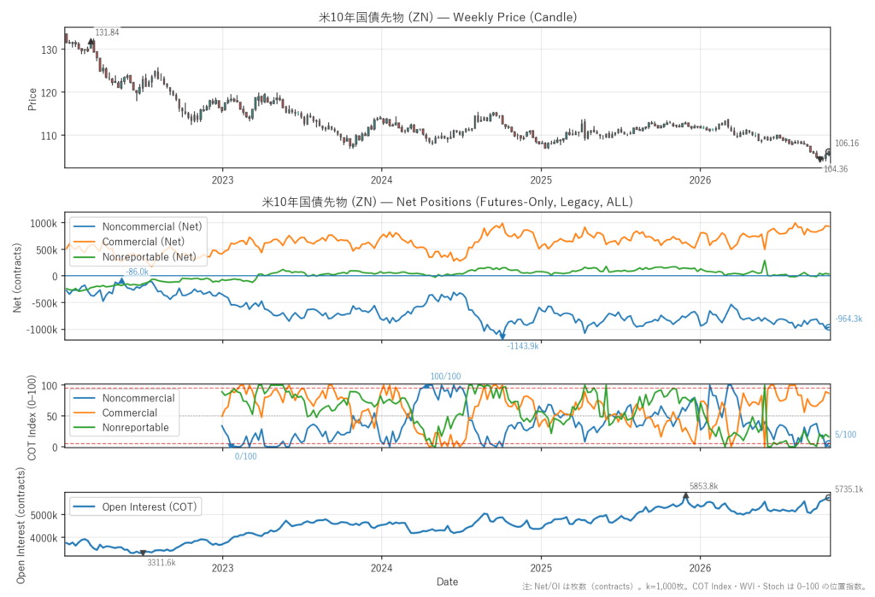Click the Weekly Price (Candle) chart title
The width and height of the screenshot is (875, 597).
click(x=448, y=17)
